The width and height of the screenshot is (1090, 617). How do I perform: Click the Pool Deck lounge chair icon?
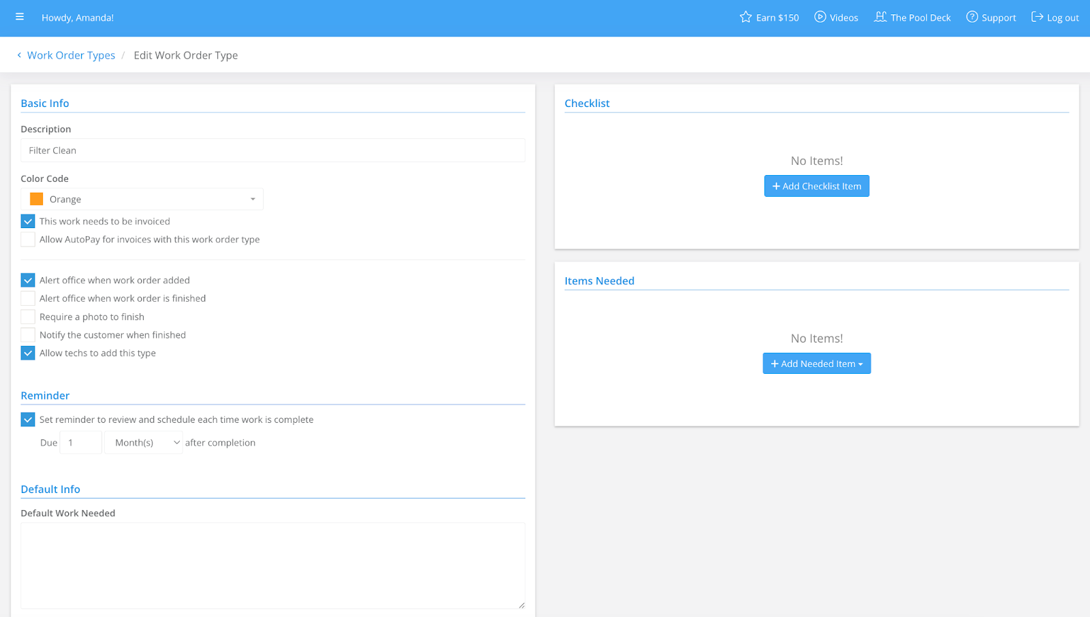[880, 17]
